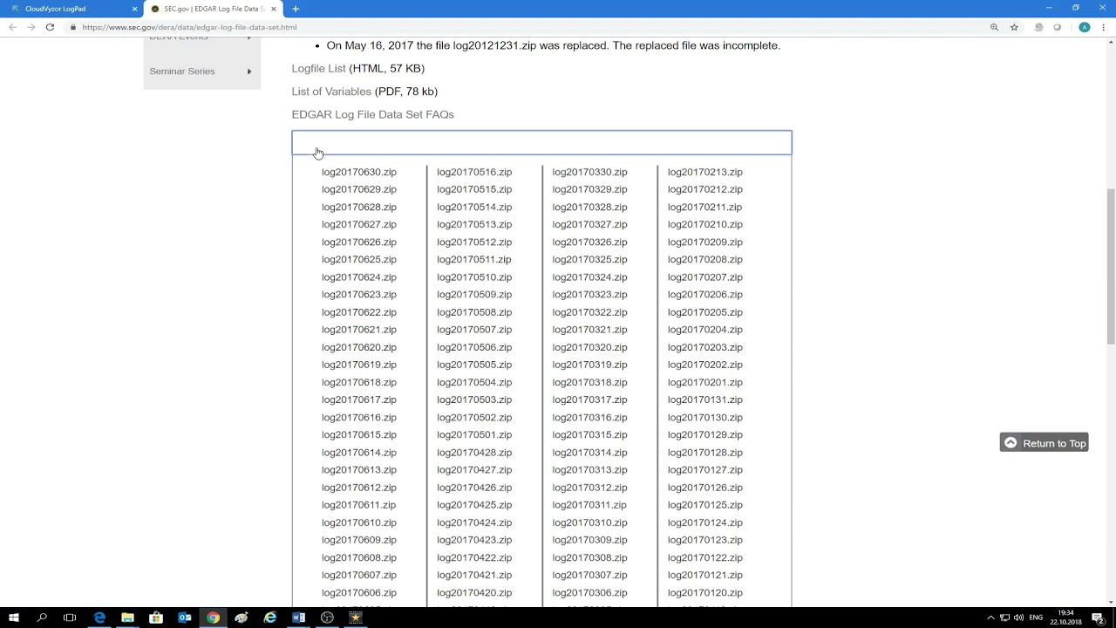
Task: Open the Logfile List link
Action: pyautogui.click(x=318, y=68)
